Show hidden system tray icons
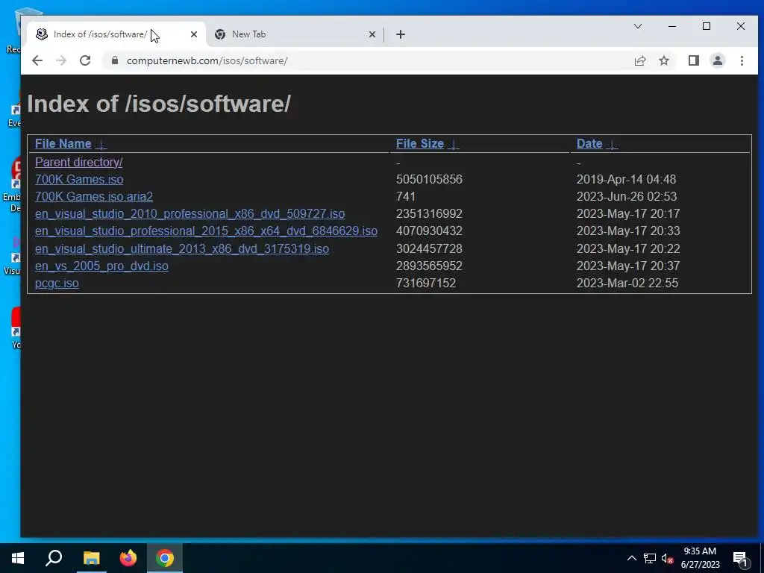 tap(631, 558)
